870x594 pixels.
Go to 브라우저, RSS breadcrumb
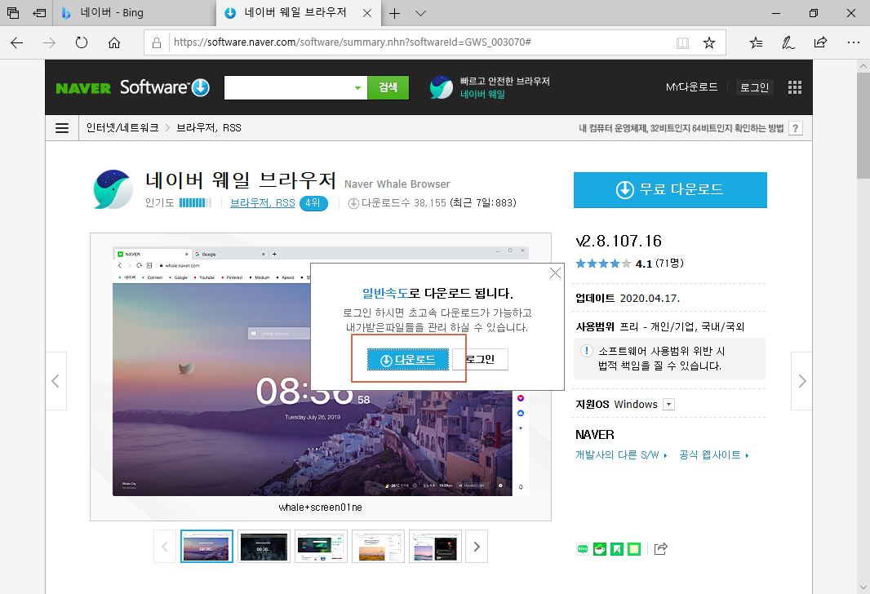pos(209,128)
